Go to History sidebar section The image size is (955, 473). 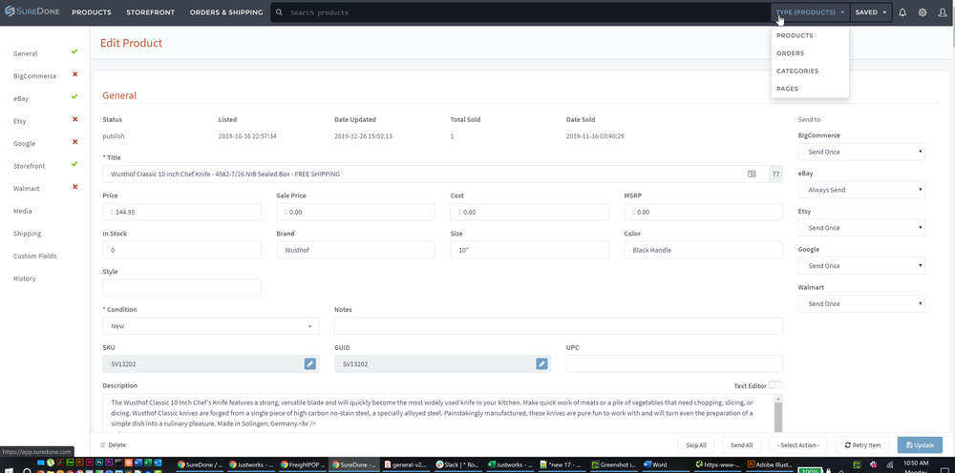click(25, 278)
